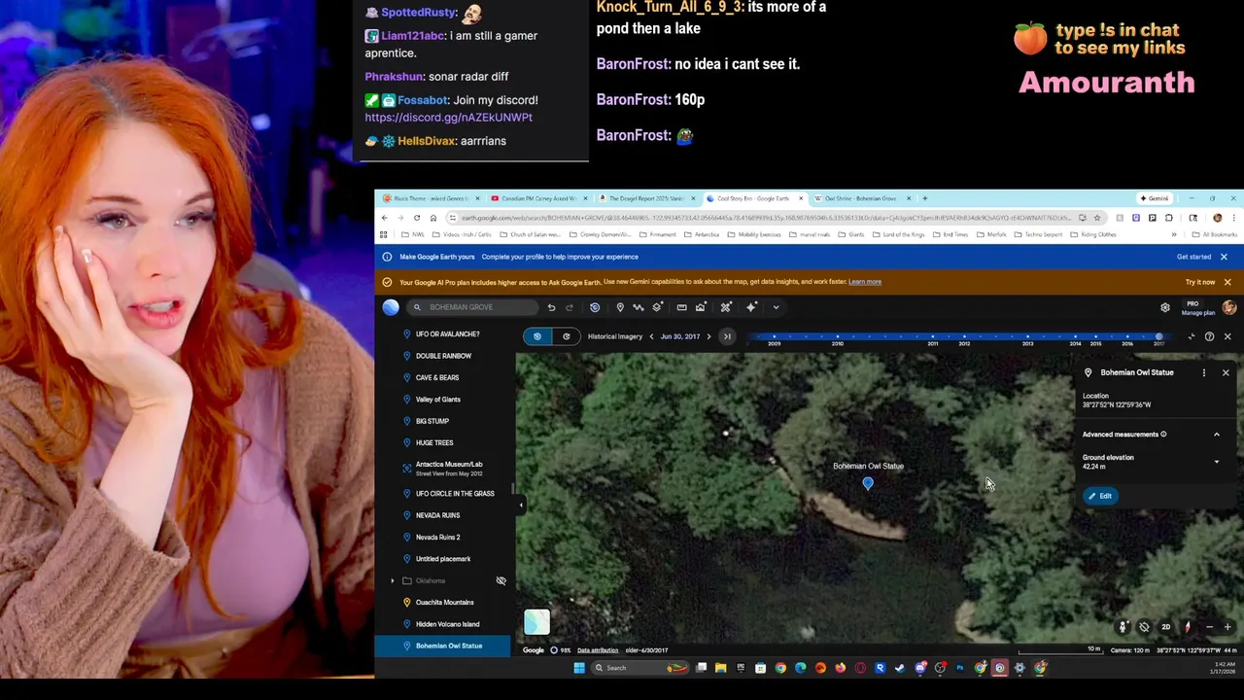This screenshot has height=700, width=1244.
Task: Open the image overlay tool icon
Action: click(701, 307)
